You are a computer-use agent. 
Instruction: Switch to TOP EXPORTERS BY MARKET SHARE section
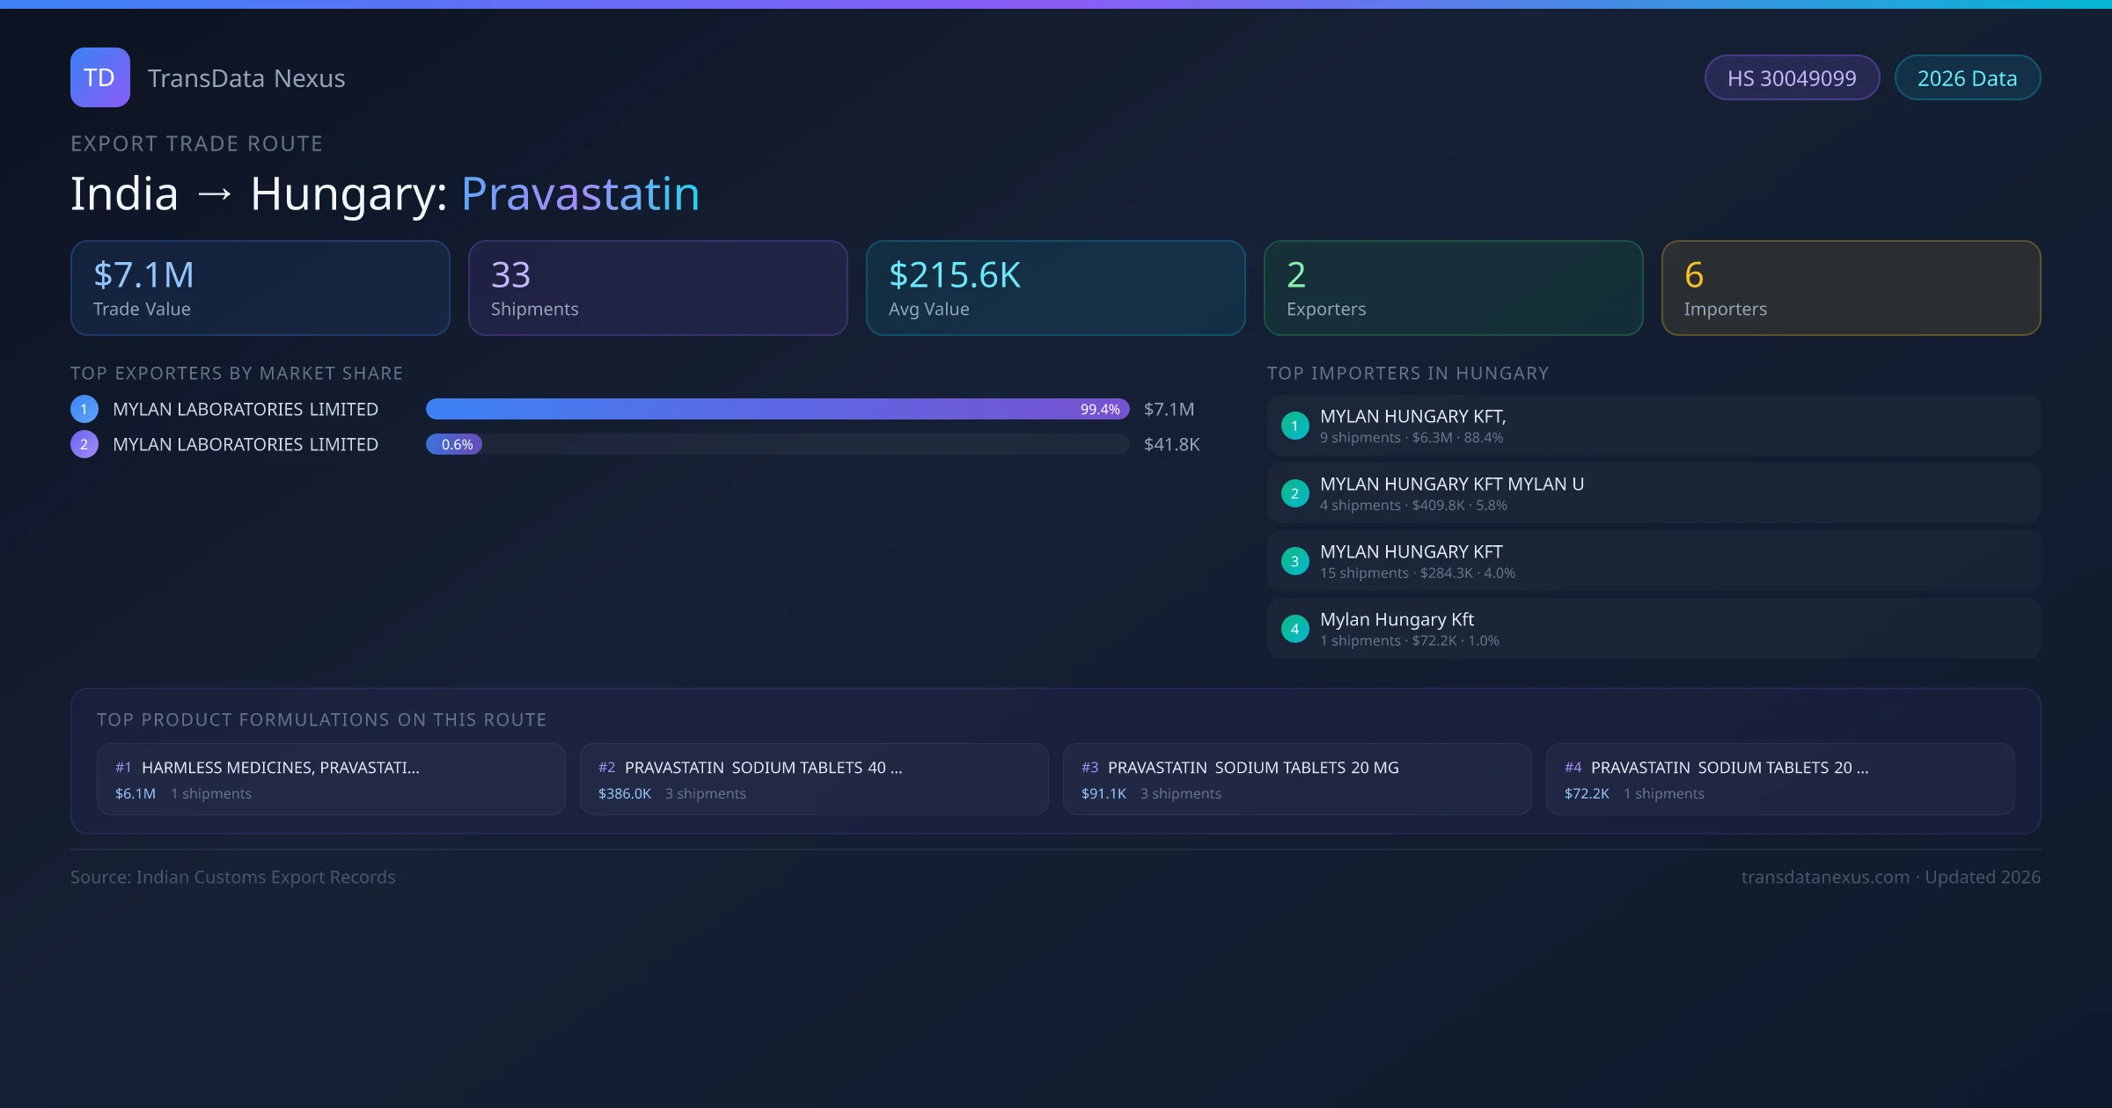(x=237, y=373)
